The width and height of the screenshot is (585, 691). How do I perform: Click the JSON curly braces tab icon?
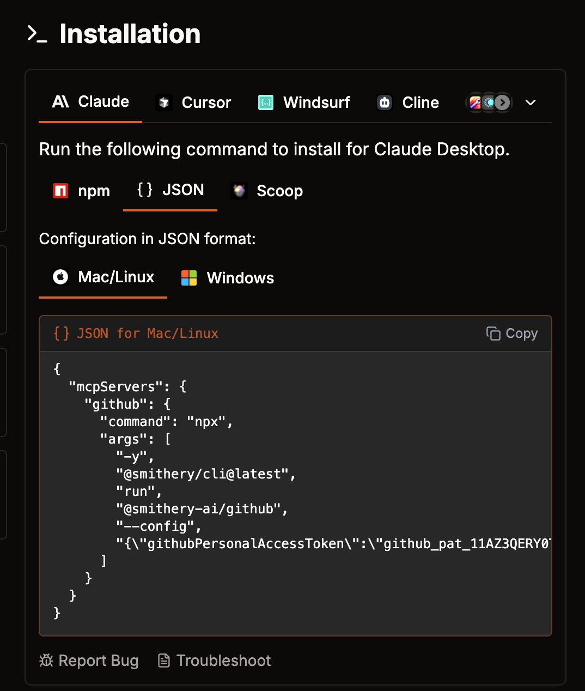tap(145, 190)
